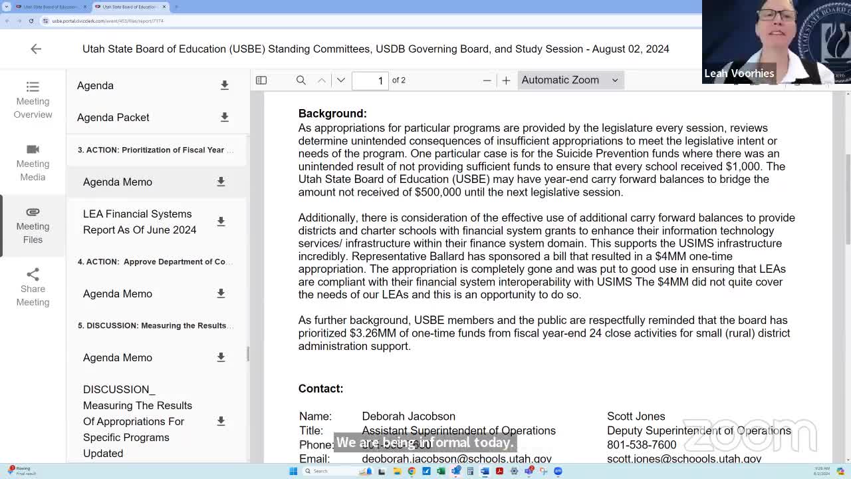Click the Leah Voorhies video thumbnail

point(777,42)
